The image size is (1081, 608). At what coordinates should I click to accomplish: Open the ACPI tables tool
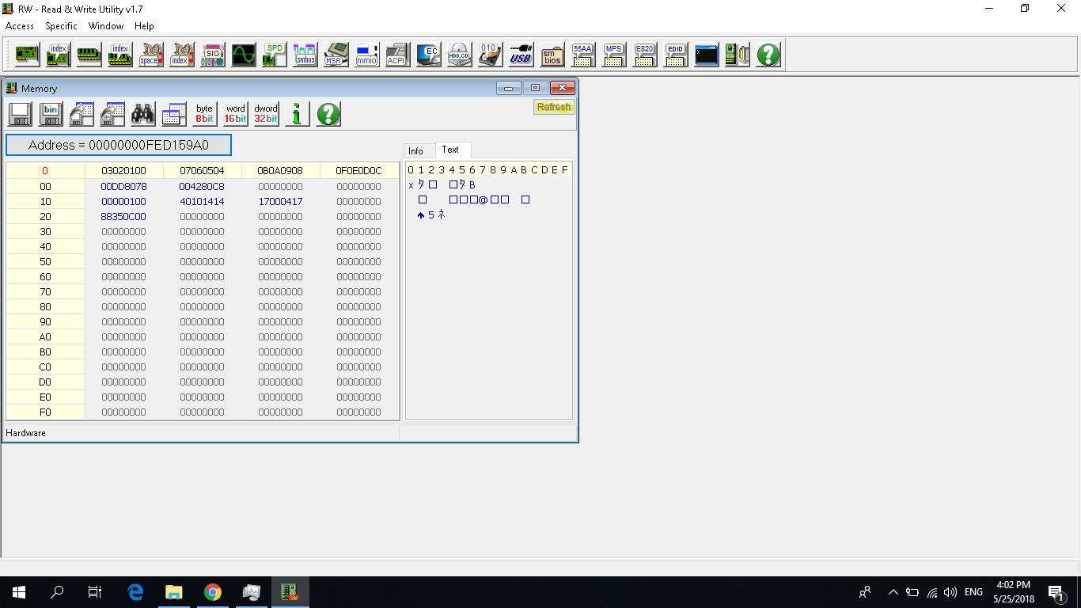coord(397,55)
